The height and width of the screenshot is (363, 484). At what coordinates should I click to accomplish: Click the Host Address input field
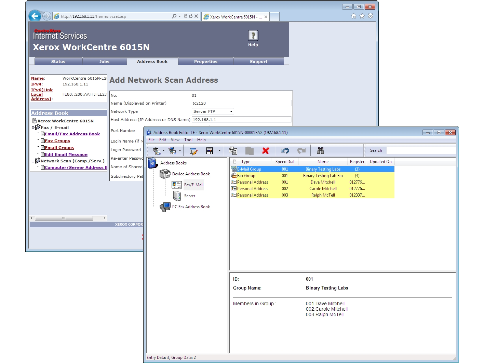tap(242, 120)
